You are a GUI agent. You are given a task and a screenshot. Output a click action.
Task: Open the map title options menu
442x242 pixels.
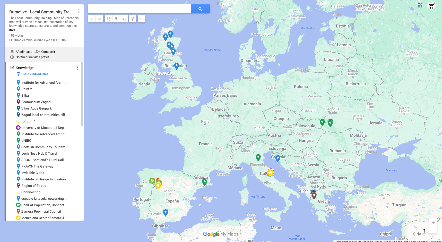pos(79,12)
